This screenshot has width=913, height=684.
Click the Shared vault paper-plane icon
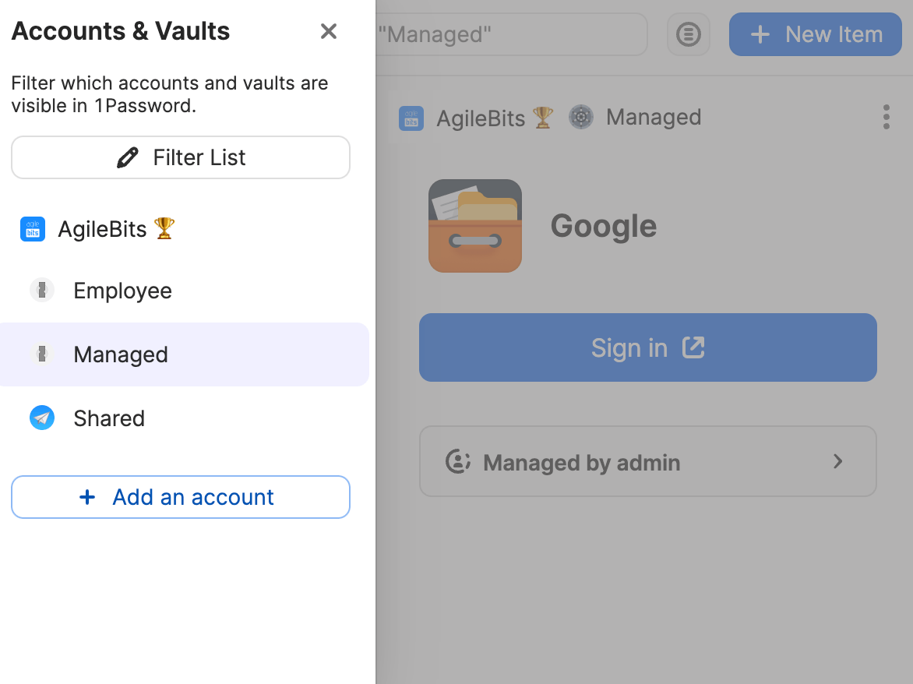41,418
